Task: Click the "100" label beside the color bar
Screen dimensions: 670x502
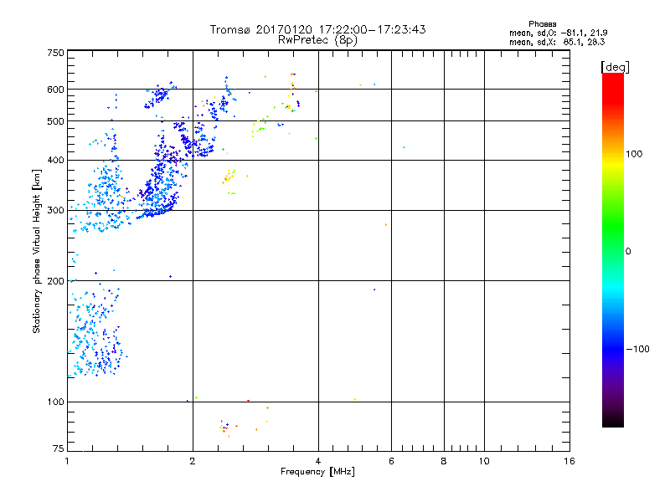Action: pos(634,154)
